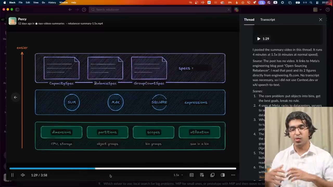Click the flame icon in menu bar
The width and height of the screenshot is (333, 187).
pos(236,3)
